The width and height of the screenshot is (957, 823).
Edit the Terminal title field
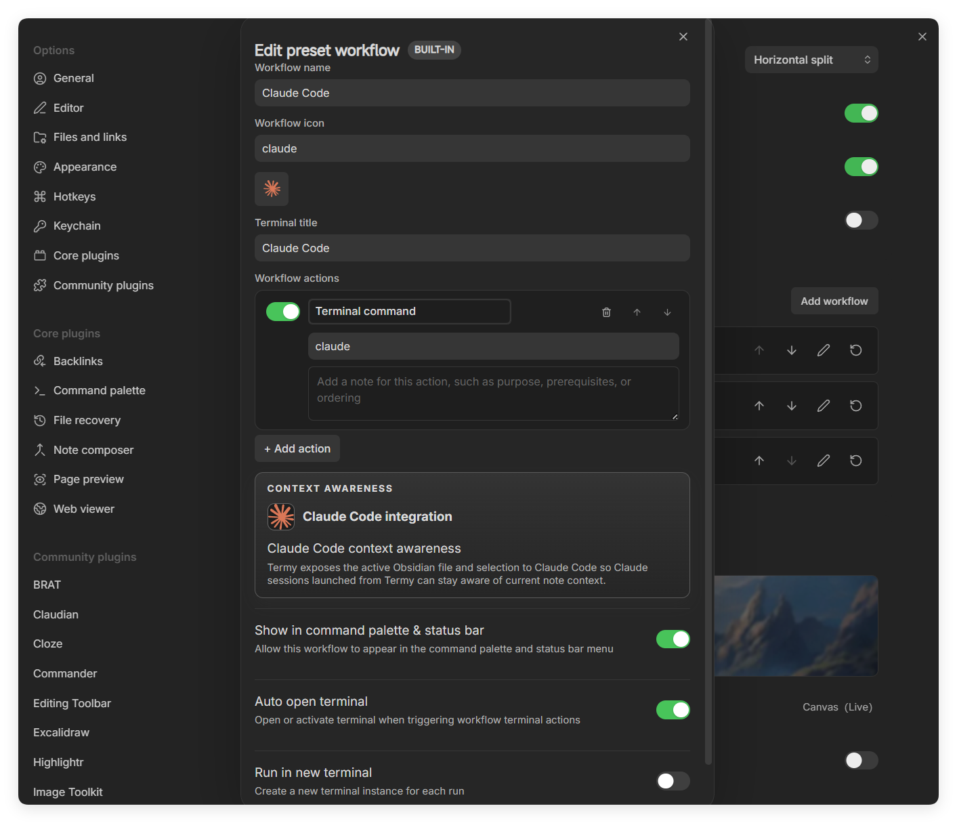(x=472, y=248)
